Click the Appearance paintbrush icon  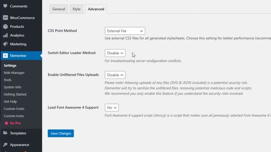[x=6, y=144]
